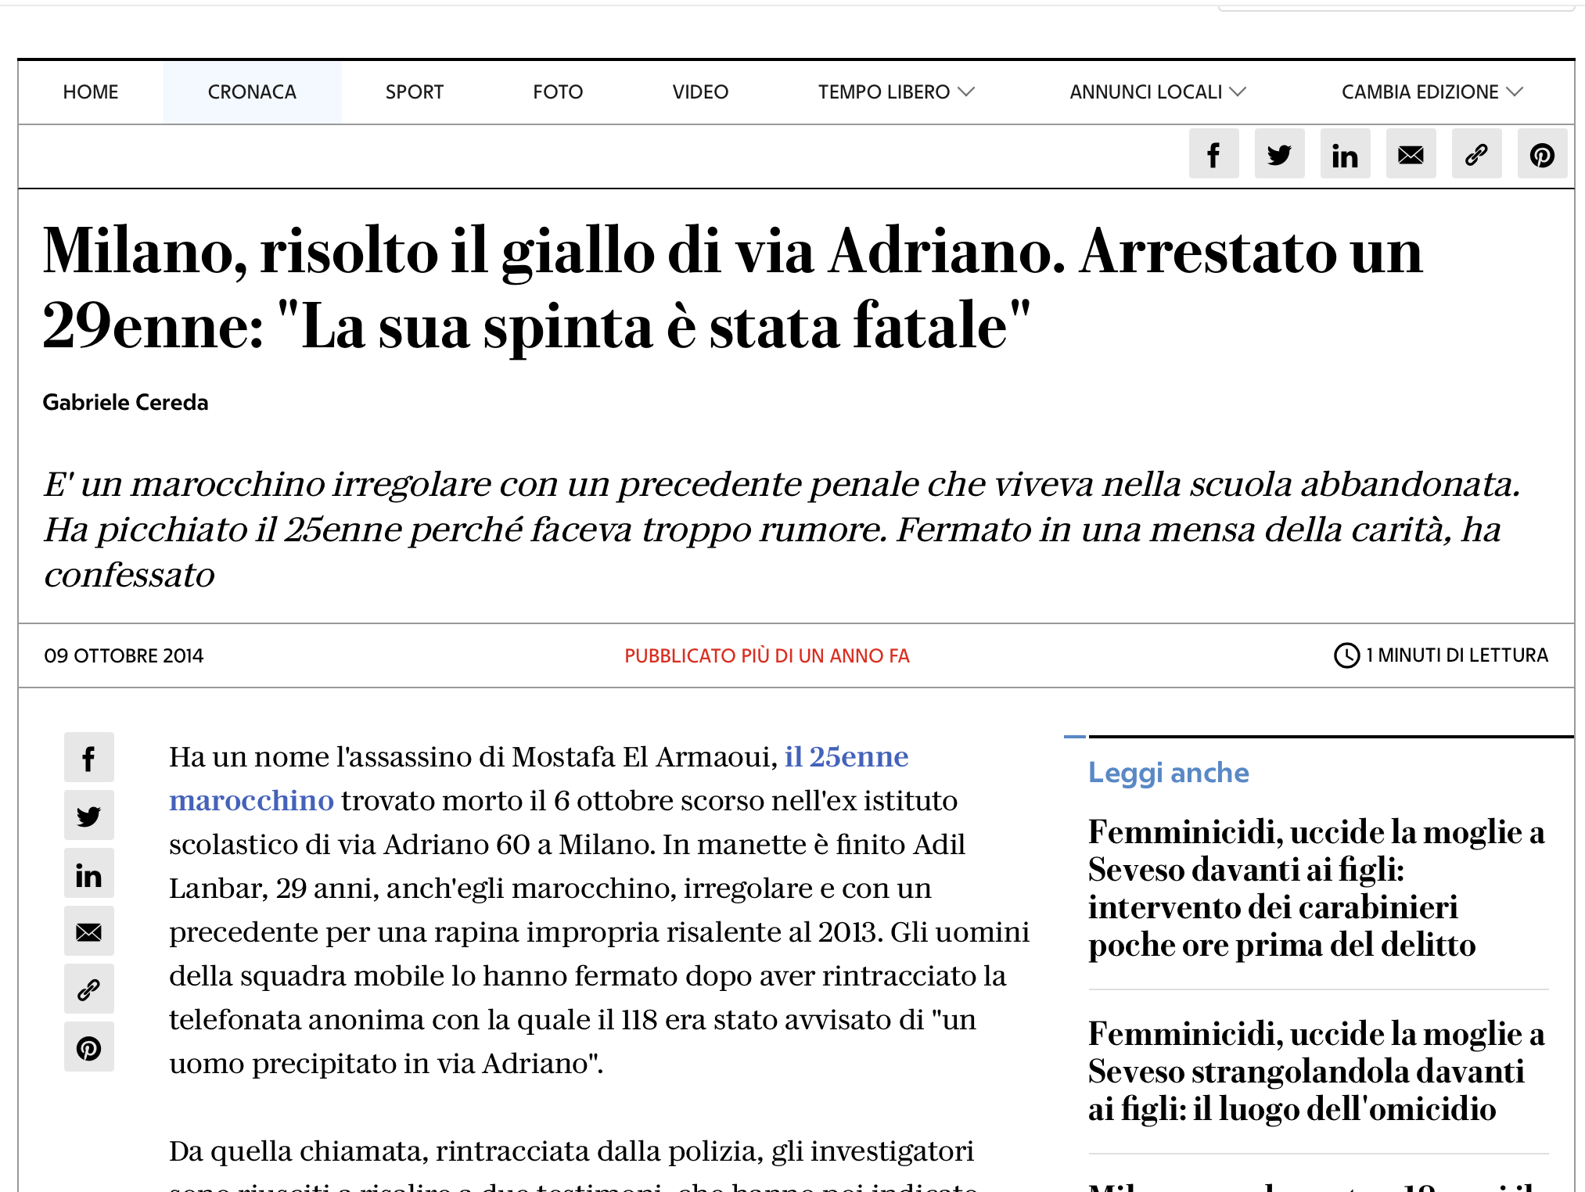Pin article with top Pinterest icon
This screenshot has height=1192, width=1585.
(x=1542, y=154)
